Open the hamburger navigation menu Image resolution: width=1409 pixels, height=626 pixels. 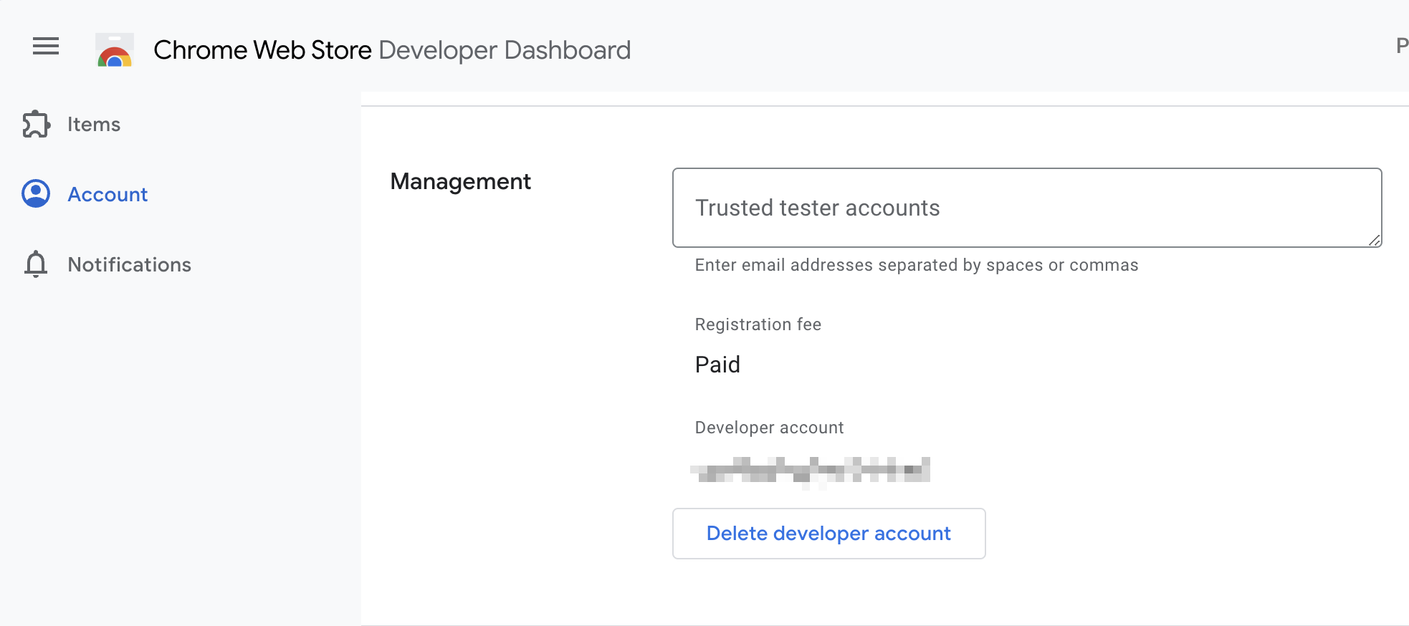(46, 47)
